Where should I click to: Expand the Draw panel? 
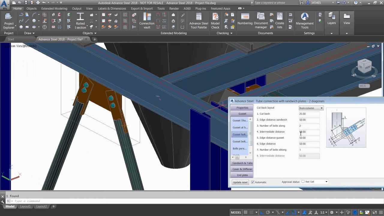point(29,33)
